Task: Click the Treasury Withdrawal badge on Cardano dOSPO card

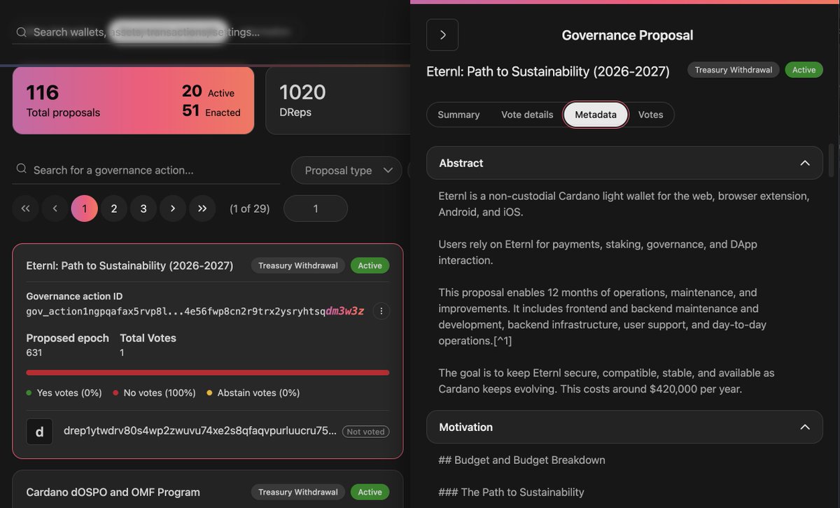Action: pos(297,493)
